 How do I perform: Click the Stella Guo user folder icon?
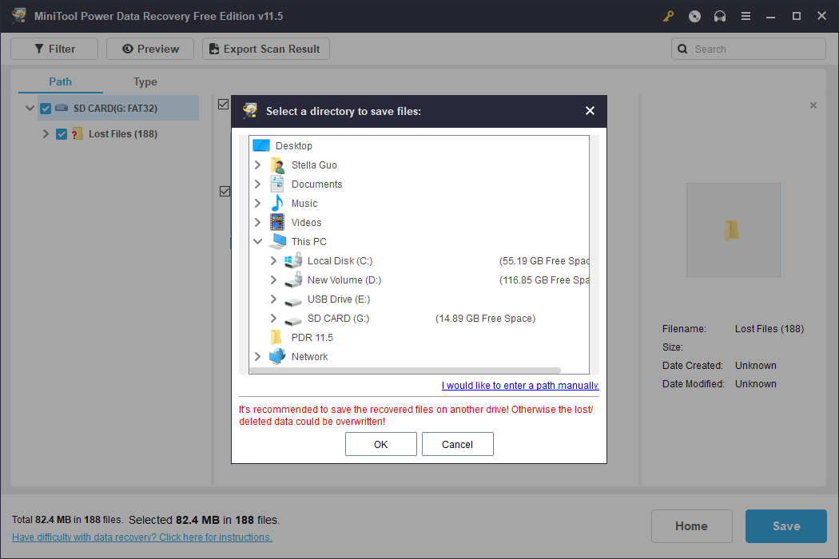[x=277, y=165]
